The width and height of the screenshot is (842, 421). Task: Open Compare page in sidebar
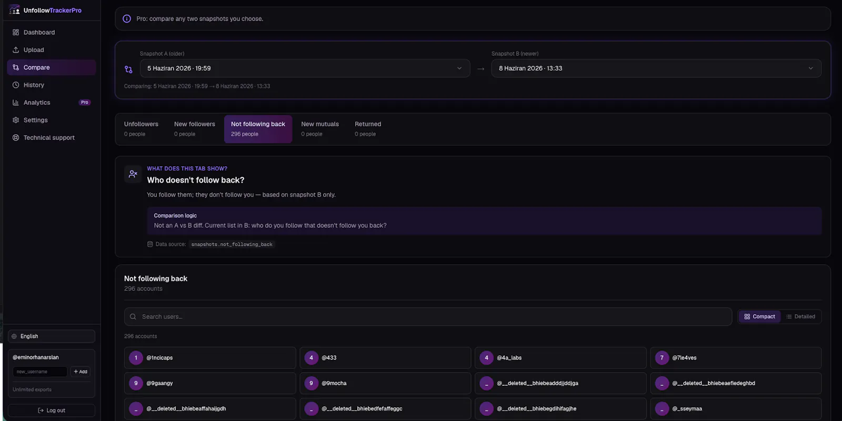52,67
